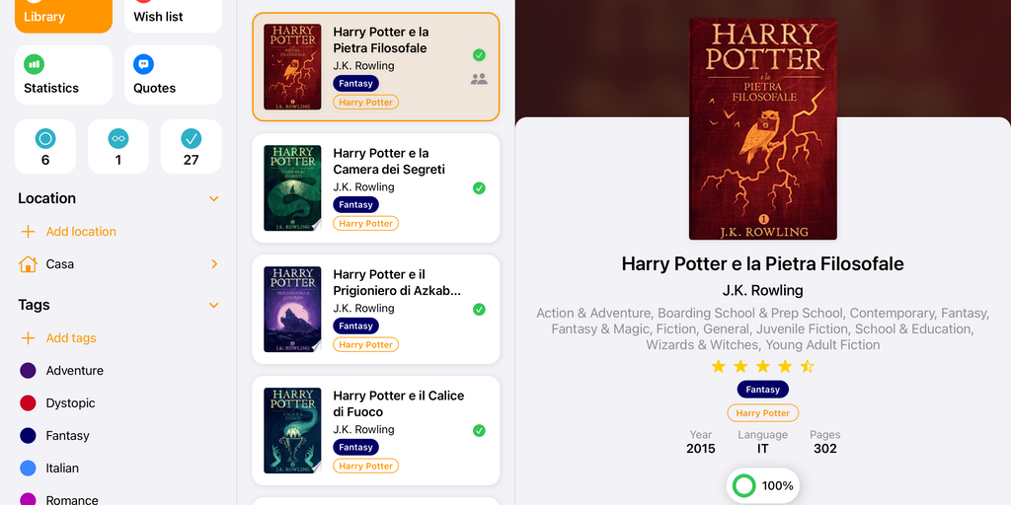Image resolution: width=1011 pixels, height=505 pixels.
Task: Collapse the Location section chevron
Action: tap(214, 199)
